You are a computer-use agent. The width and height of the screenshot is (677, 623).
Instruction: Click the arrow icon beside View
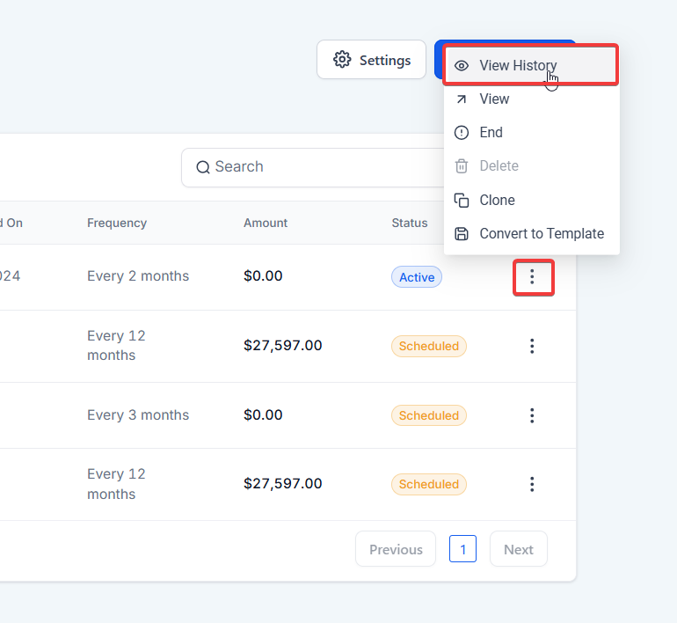462,99
